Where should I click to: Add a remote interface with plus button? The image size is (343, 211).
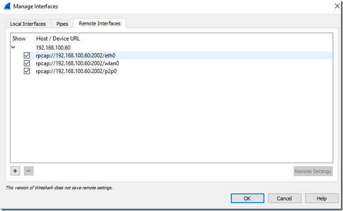[15, 171]
